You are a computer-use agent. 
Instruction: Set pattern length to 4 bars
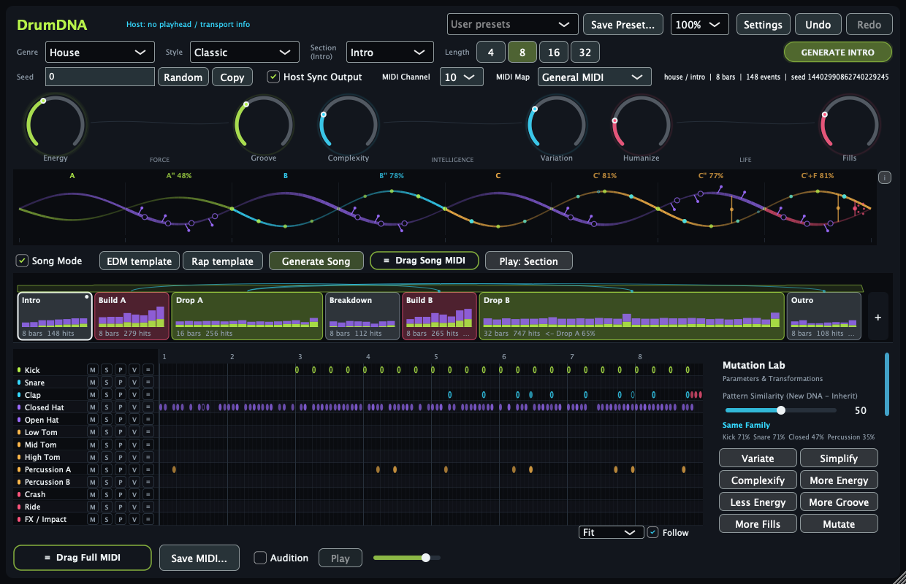491,52
